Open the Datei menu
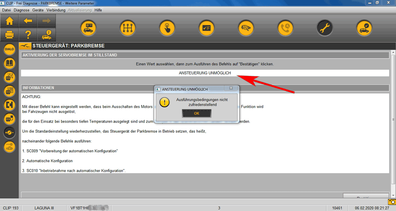This screenshot has height=211, width=396. (x=7, y=10)
